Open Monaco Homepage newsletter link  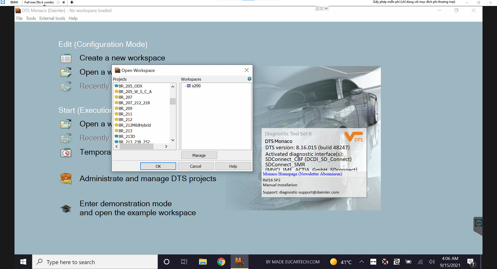302,174
